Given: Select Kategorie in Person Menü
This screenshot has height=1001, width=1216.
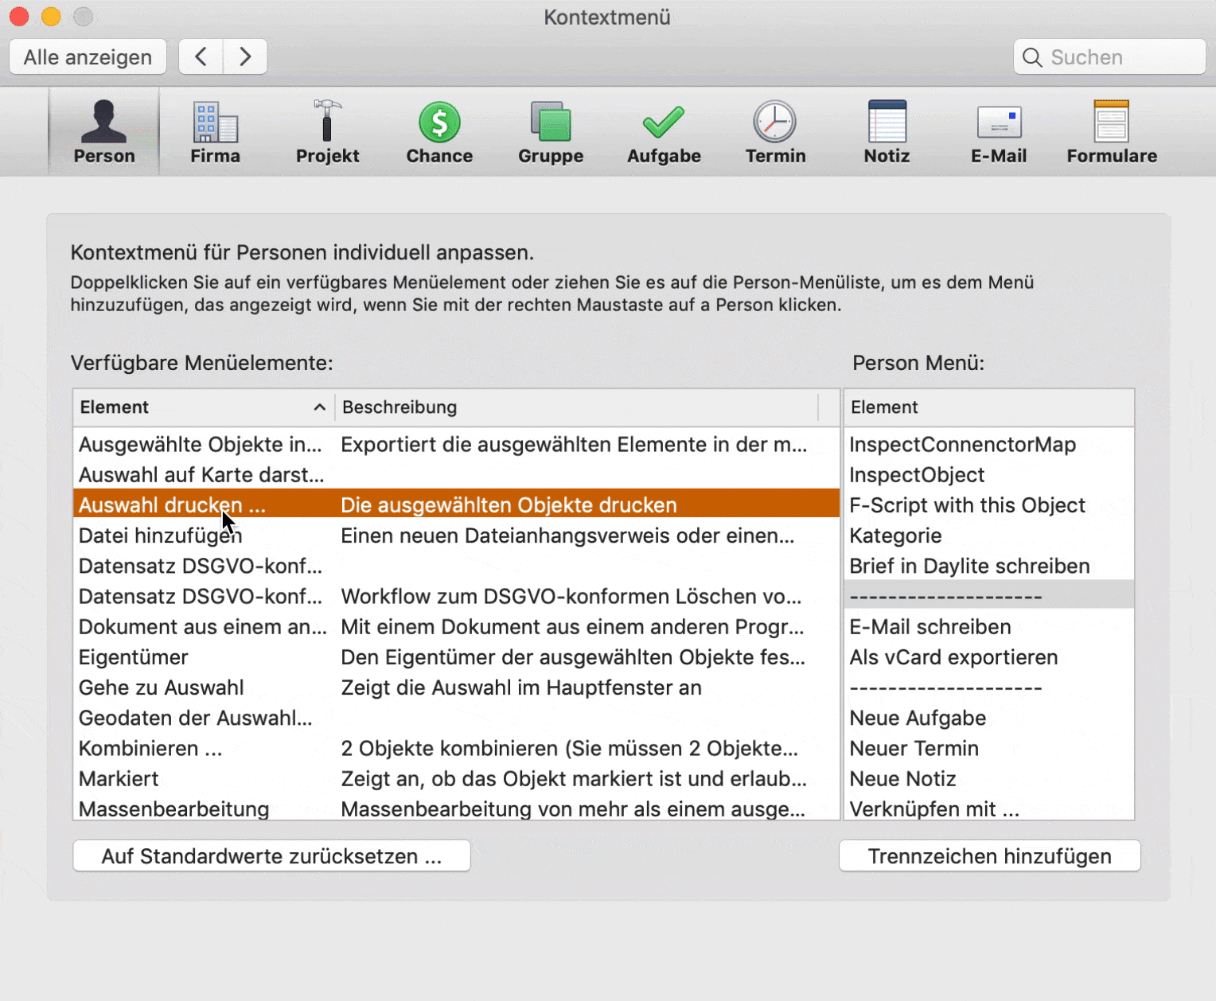Looking at the screenshot, I should point(988,536).
